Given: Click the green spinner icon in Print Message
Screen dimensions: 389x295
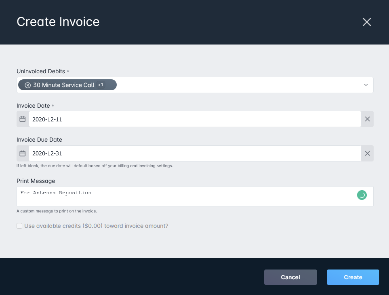Looking at the screenshot, I should click(x=362, y=195).
